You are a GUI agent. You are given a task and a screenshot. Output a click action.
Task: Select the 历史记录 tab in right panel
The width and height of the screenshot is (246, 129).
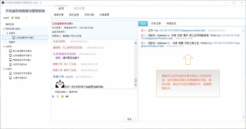point(156,24)
